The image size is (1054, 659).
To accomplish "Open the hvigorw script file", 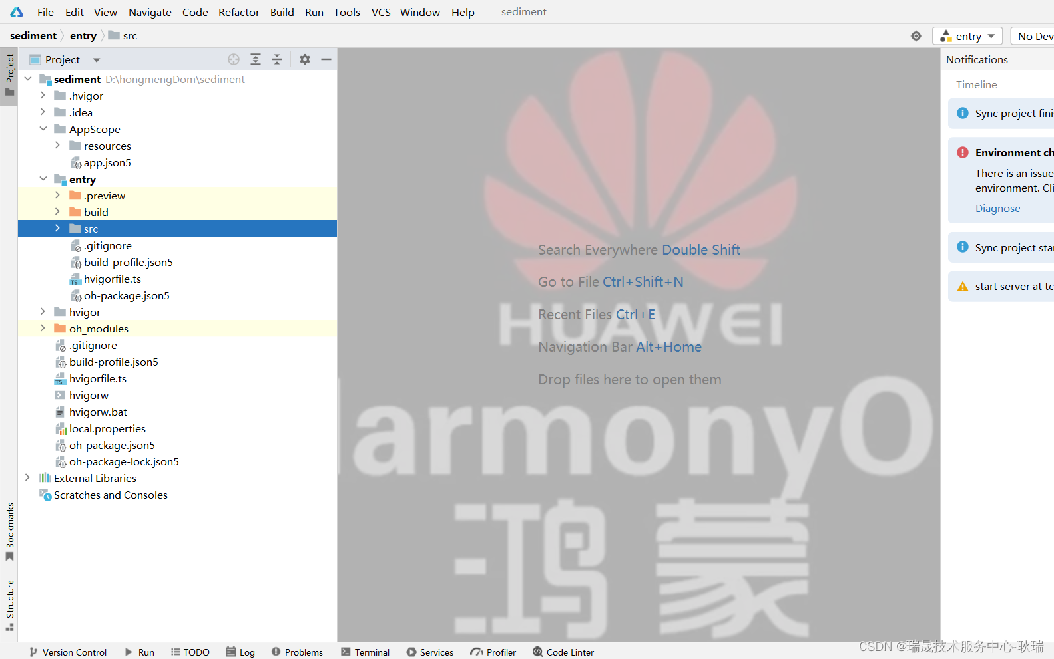I will [x=82, y=395].
